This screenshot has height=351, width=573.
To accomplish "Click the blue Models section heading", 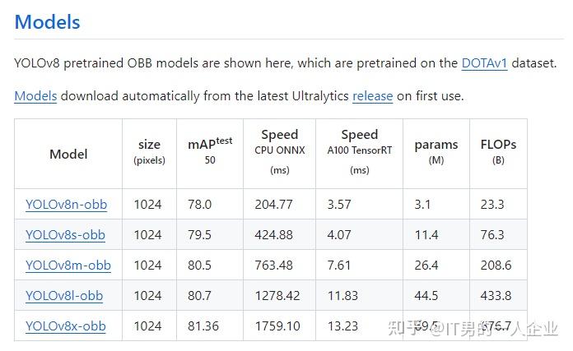I will point(48,21).
